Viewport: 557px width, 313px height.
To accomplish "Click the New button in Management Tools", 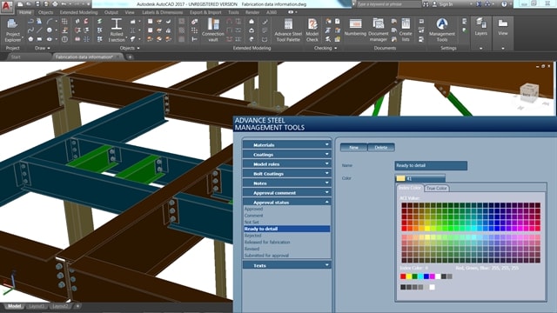I will 354,147.
